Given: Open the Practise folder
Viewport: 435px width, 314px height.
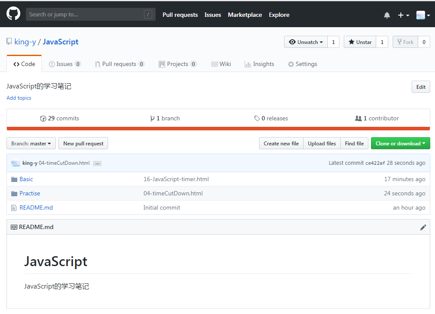Looking at the screenshot, I should (x=30, y=193).
